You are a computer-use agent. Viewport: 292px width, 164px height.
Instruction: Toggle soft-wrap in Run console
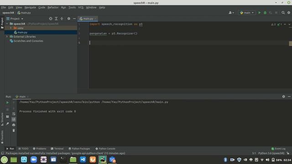point(14,114)
